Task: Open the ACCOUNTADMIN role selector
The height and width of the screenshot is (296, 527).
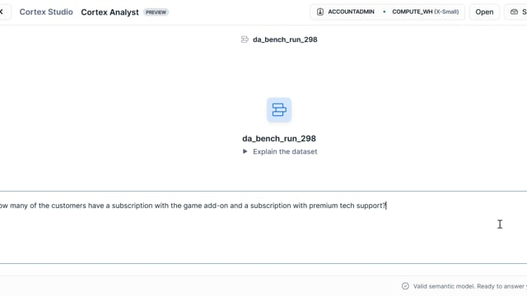Action: tap(346, 12)
